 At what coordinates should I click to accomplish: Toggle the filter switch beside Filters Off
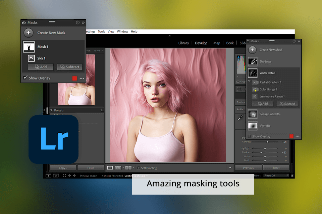[292, 176]
